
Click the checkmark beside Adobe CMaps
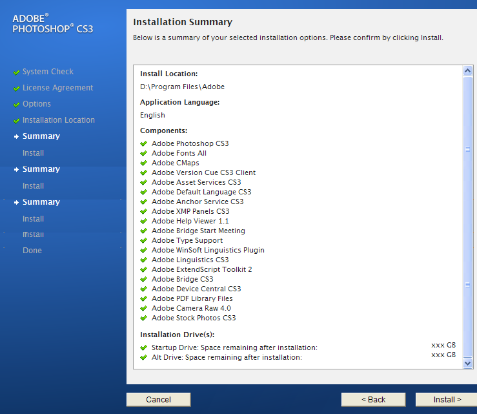[143, 163]
